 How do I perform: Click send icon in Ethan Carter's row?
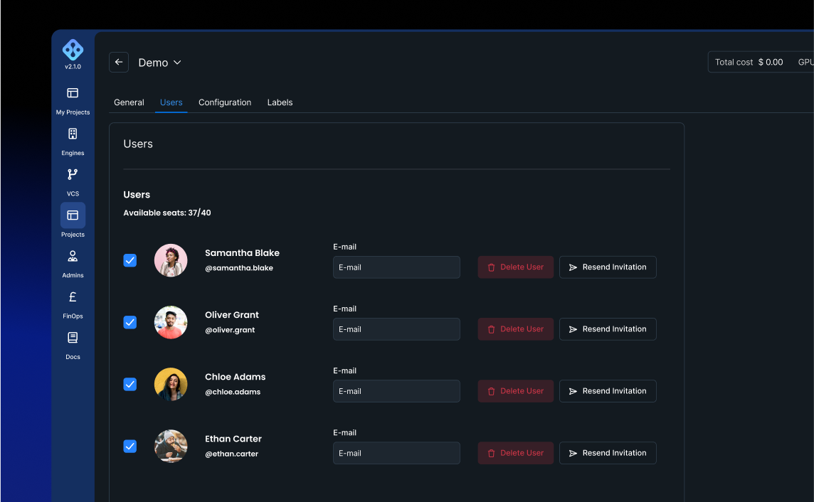pyautogui.click(x=573, y=453)
